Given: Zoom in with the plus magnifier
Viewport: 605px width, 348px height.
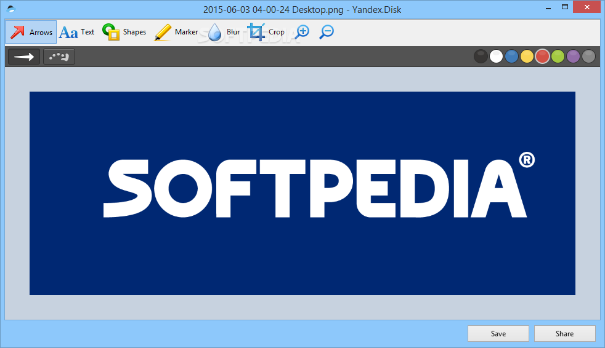Looking at the screenshot, I should click(302, 32).
